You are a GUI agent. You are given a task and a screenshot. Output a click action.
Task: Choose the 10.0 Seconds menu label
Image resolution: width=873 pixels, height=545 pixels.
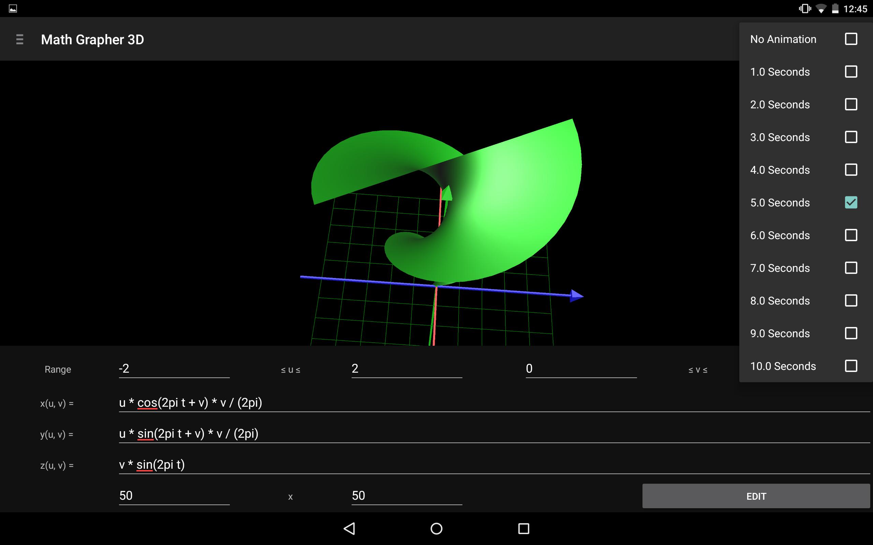pos(783,366)
